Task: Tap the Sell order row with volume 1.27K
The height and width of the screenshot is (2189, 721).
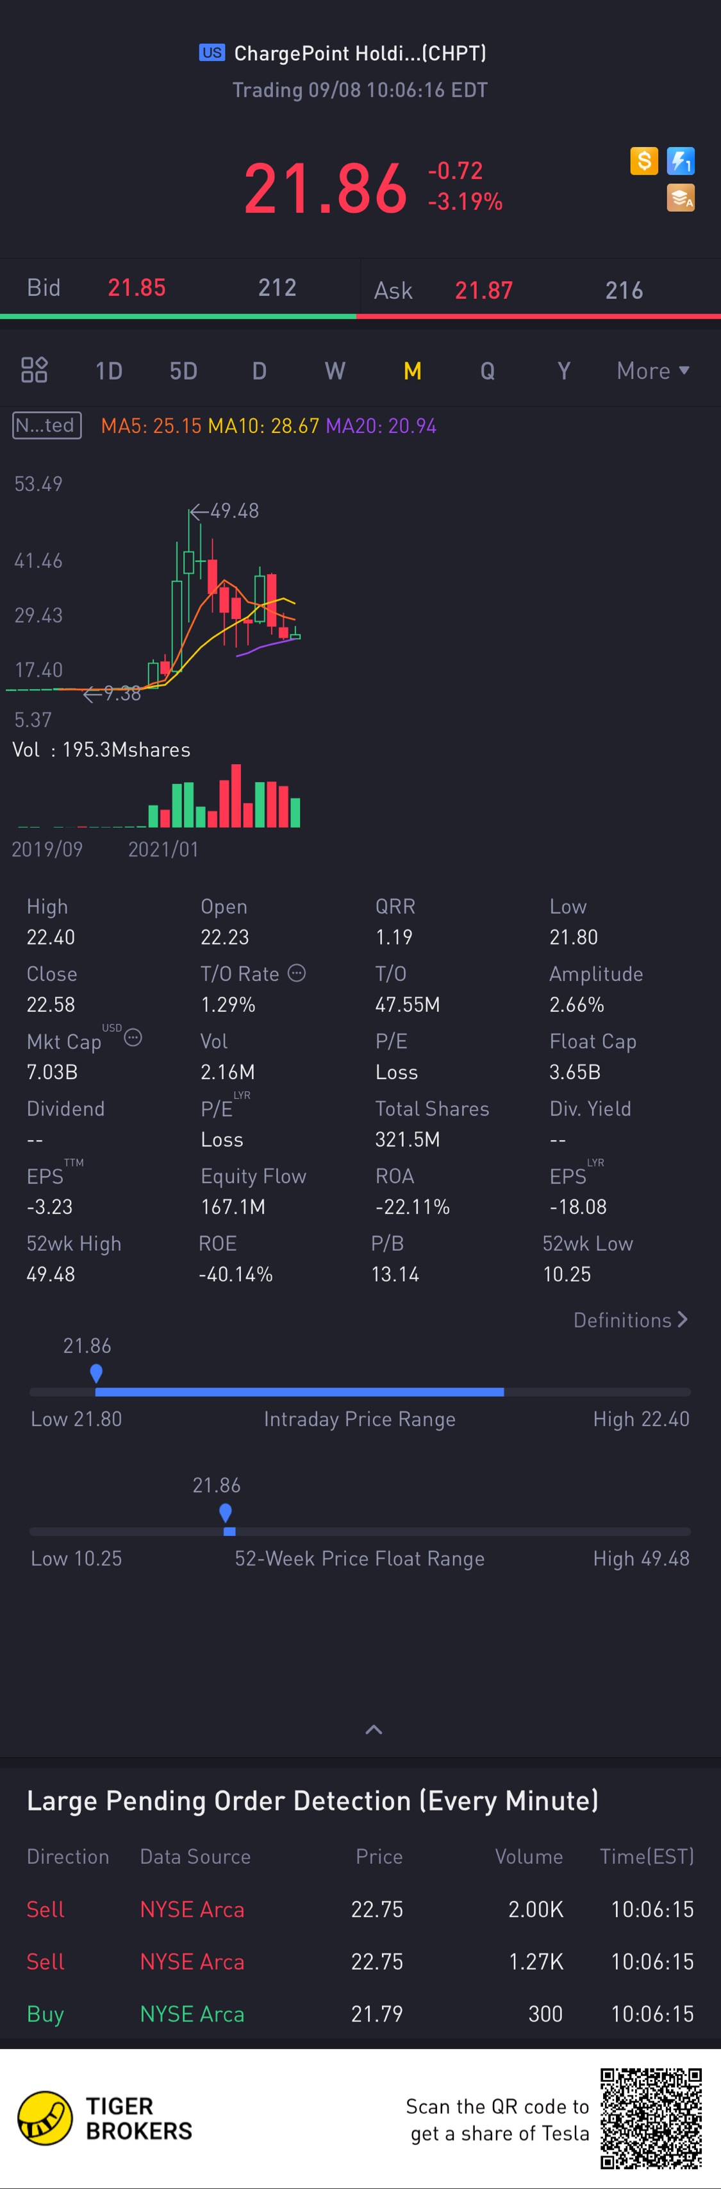Action: pos(360,1961)
